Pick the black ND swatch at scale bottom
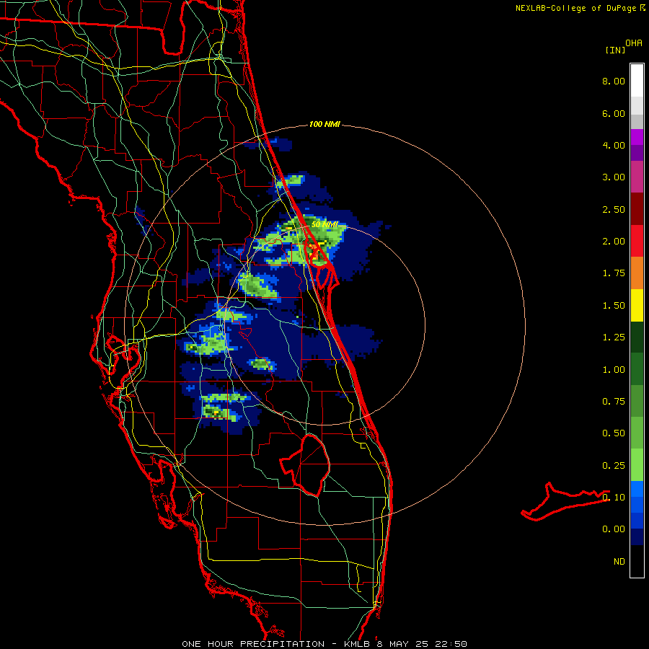The height and width of the screenshot is (649, 649). (x=637, y=561)
